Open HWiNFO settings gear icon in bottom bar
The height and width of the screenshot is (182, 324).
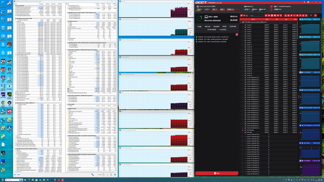coord(111,175)
